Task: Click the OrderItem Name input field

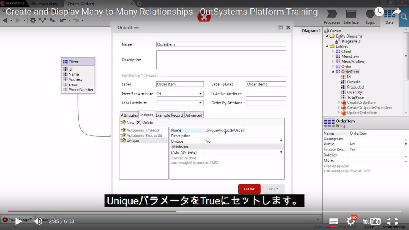Action: pos(221,44)
